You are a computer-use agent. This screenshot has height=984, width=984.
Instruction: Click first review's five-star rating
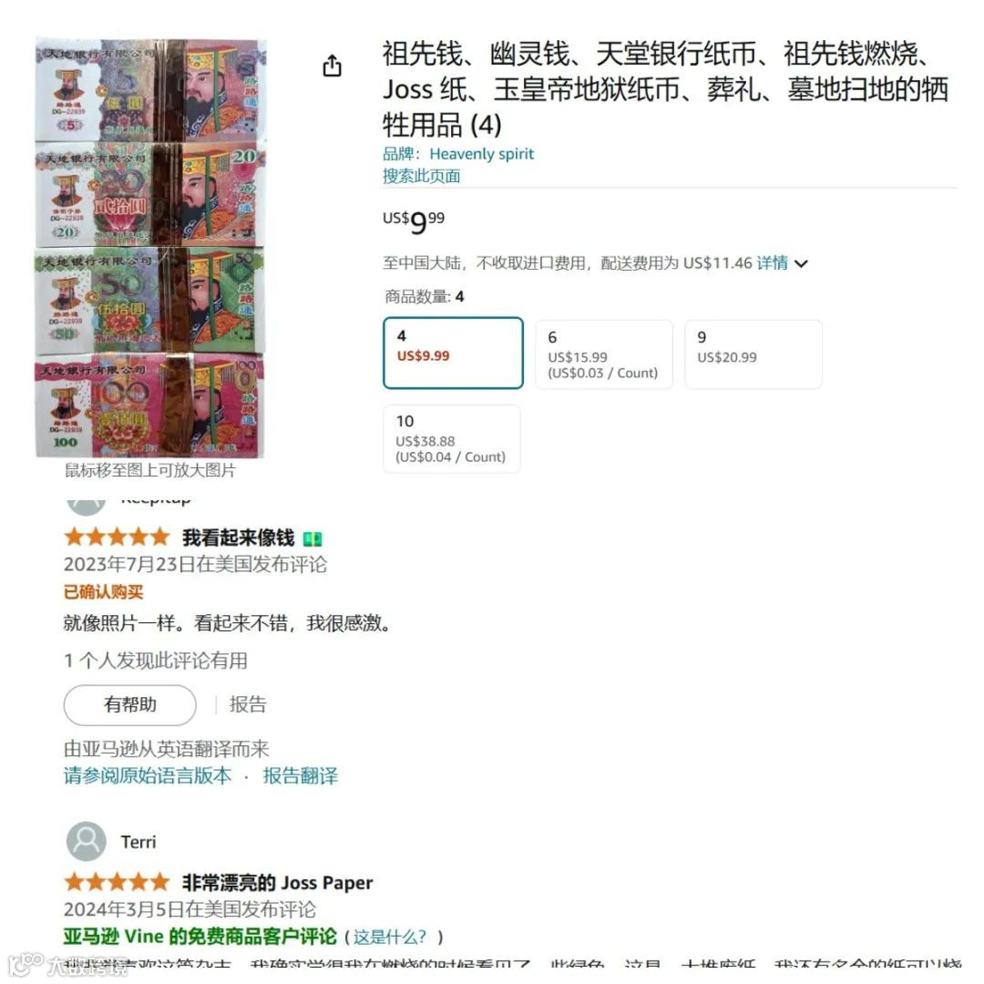pyautogui.click(x=117, y=538)
